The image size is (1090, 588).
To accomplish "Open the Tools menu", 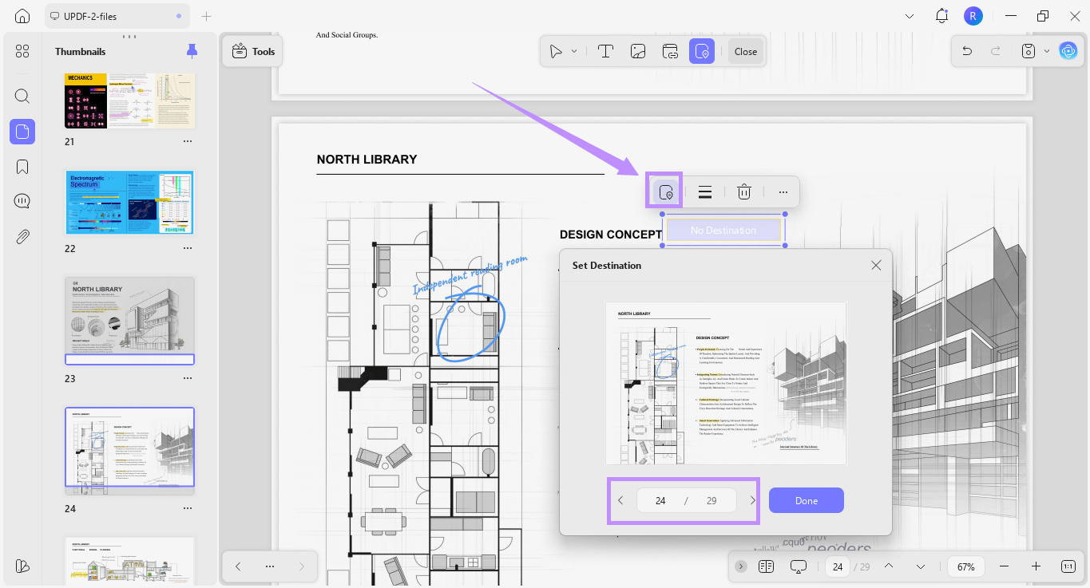I will click(x=252, y=51).
